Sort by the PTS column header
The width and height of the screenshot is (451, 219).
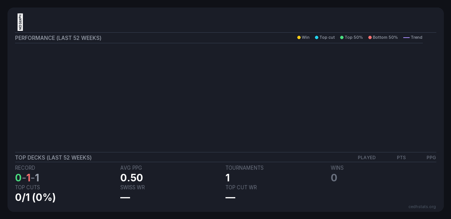[x=401, y=158]
